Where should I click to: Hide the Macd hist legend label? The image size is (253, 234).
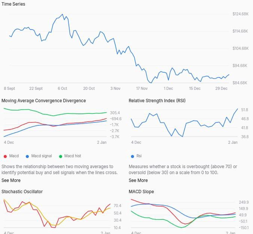73,156
